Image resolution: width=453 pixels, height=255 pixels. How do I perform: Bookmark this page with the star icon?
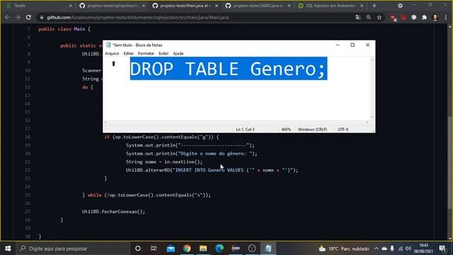[379, 18]
